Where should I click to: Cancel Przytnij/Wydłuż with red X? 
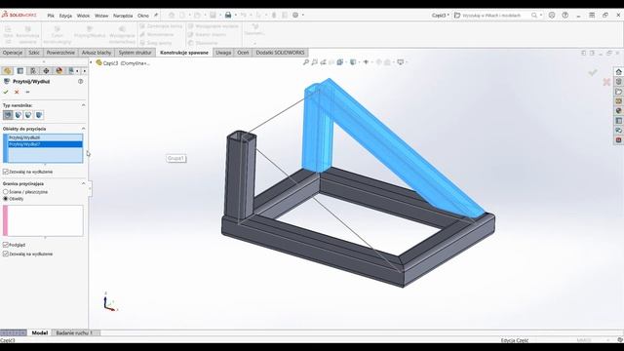(17, 92)
